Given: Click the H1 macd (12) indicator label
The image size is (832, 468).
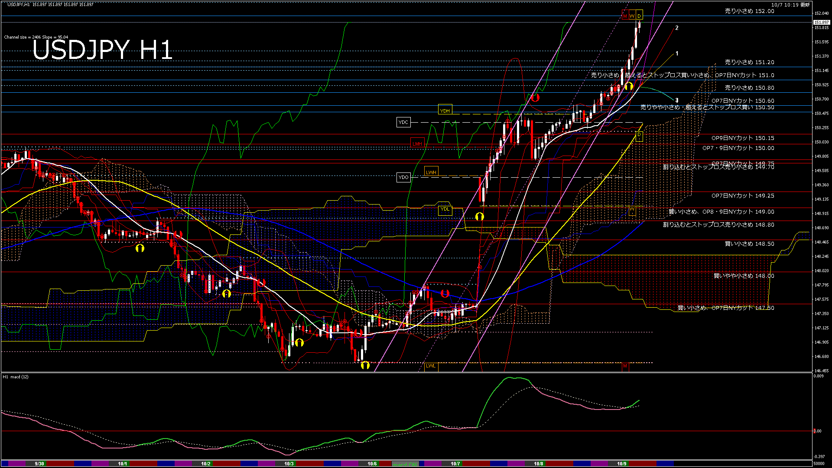Looking at the screenshot, I should (x=16, y=377).
